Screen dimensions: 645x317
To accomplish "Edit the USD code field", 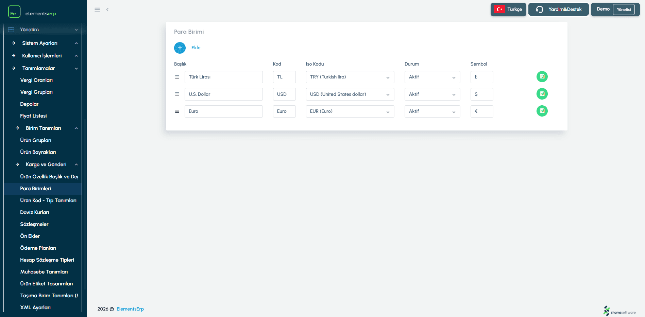I will [x=284, y=94].
